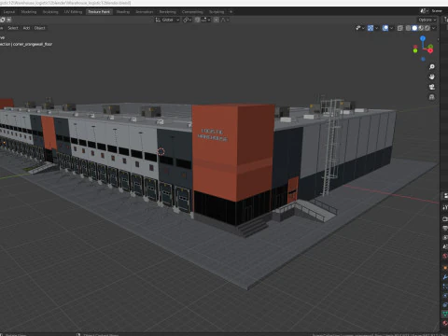
Task: Open the Select menu in viewport header
Action: tap(13, 28)
